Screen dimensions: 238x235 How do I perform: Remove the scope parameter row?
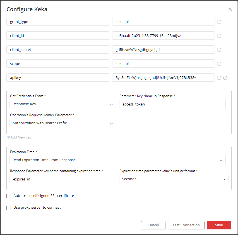pos(219,64)
